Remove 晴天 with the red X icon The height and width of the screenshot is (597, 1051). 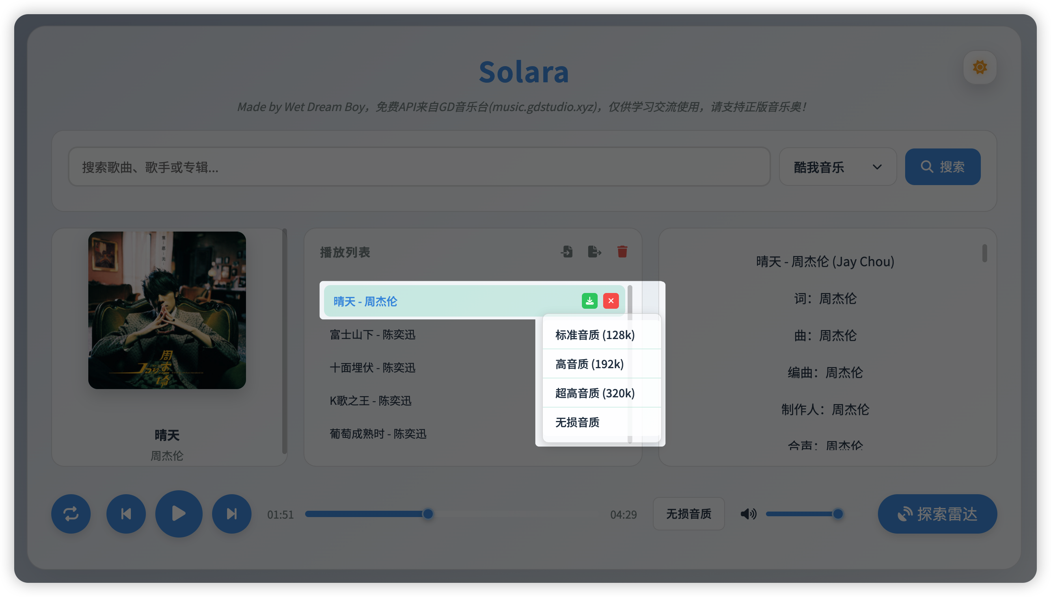tap(611, 301)
